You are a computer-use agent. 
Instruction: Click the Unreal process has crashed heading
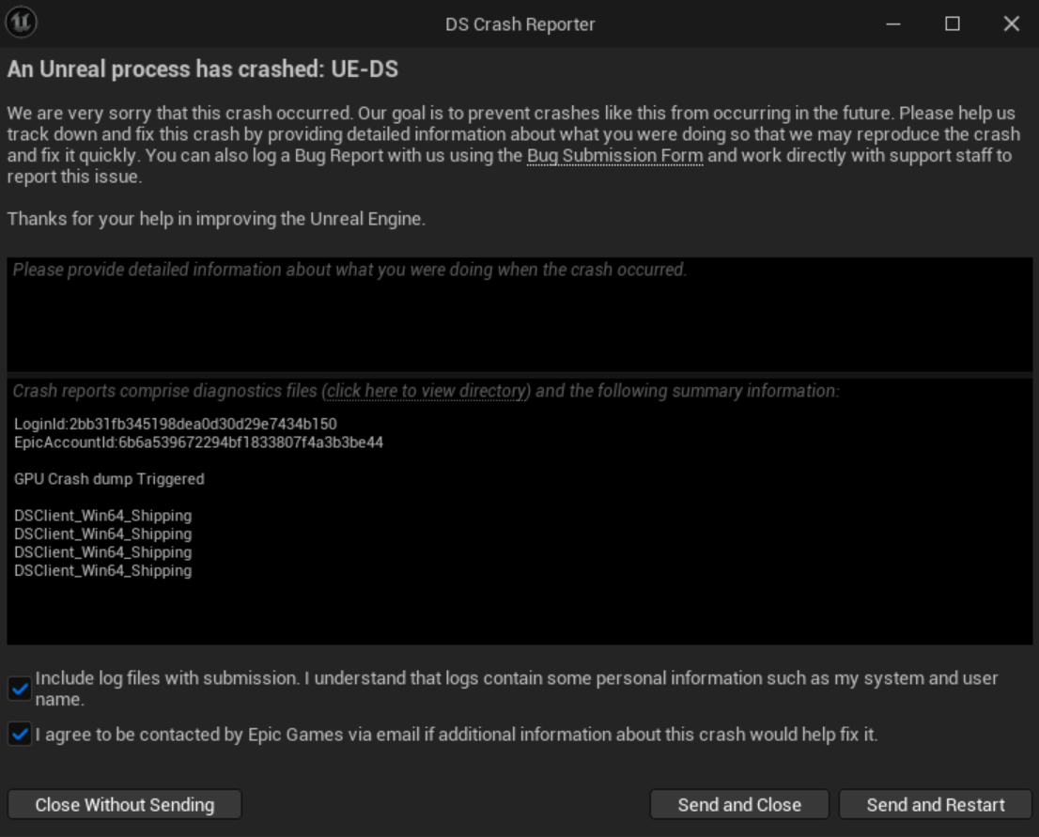point(202,70)
